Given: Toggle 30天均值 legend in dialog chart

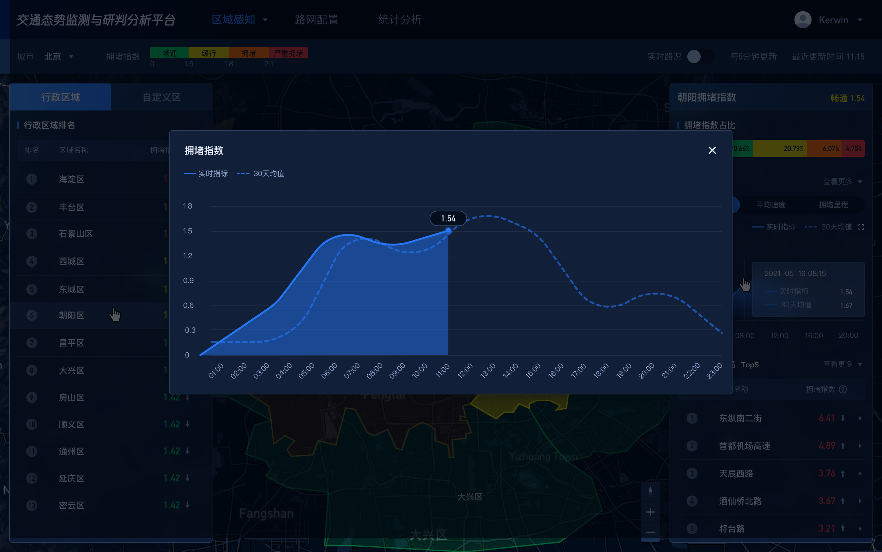Looking at the screenshot, I should [x=261, y=173].
